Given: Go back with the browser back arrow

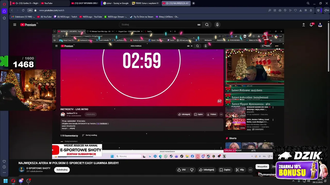Looking at the screenshot, I should tap(12, 10).
